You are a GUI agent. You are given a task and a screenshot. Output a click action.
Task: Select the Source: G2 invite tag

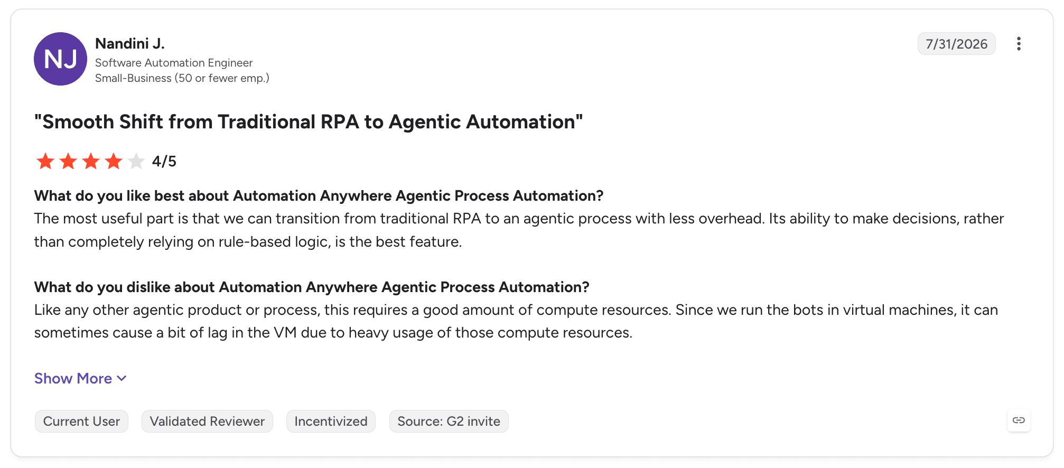point(449,421)
